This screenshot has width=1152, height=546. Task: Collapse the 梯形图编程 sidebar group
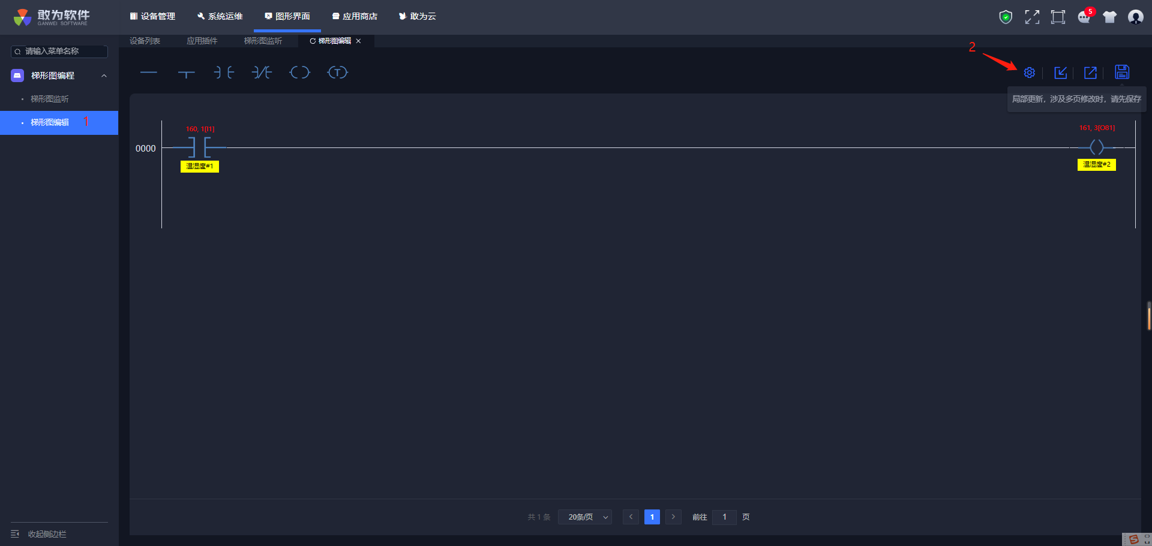pyautogui.click(x=104, y=76)
